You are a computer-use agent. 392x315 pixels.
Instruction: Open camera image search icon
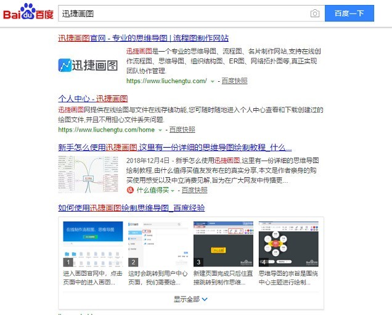(x=315, y=14)
